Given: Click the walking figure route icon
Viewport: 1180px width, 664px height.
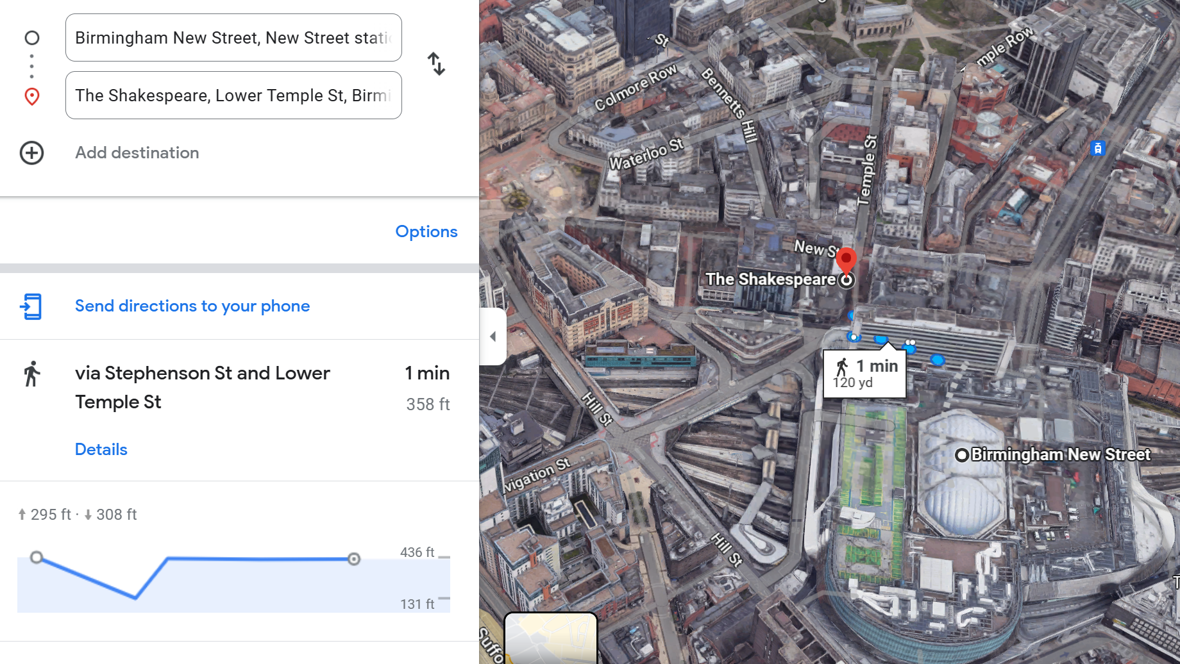Looking at the screenshot, I should point(31,374).
